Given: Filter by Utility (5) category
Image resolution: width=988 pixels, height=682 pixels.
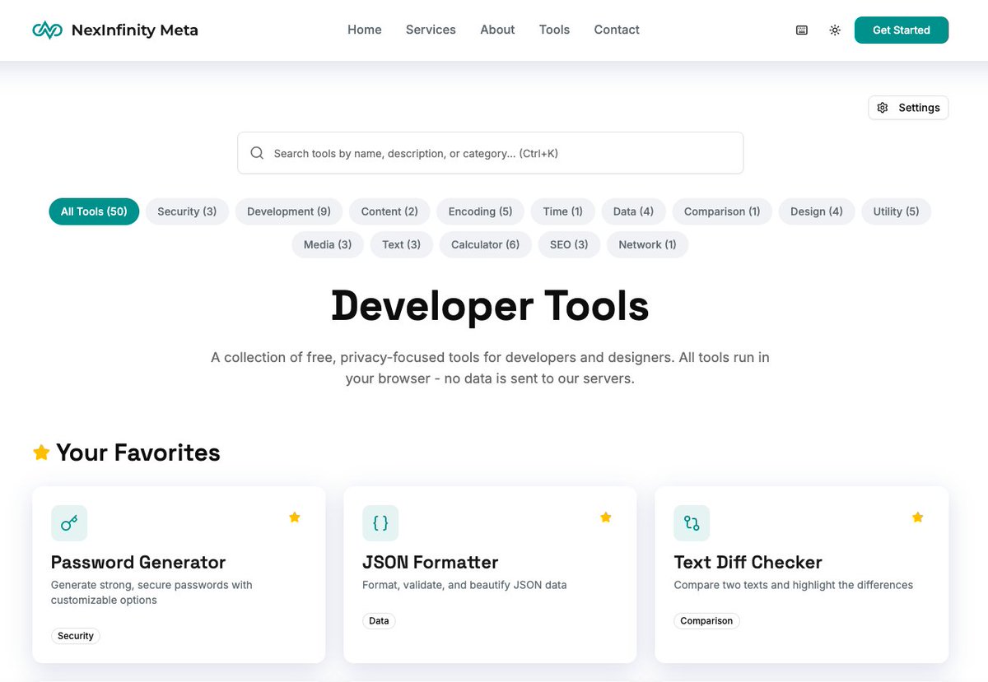Looking at the screenshot, I should coord(896,211).
